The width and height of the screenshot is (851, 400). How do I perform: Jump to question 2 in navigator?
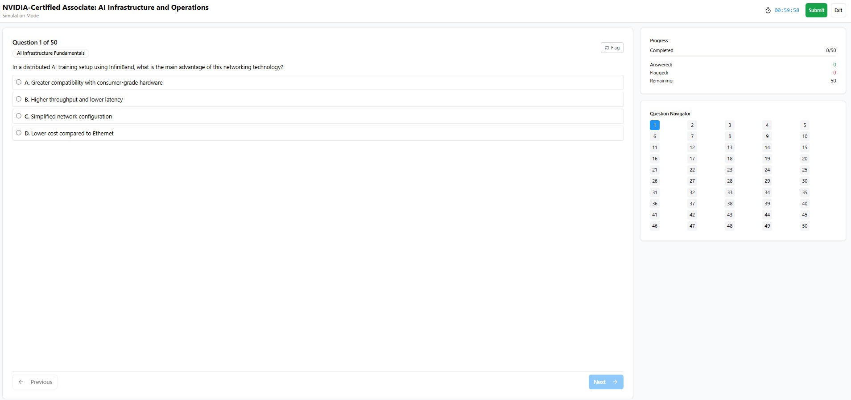tap(692, 125)
